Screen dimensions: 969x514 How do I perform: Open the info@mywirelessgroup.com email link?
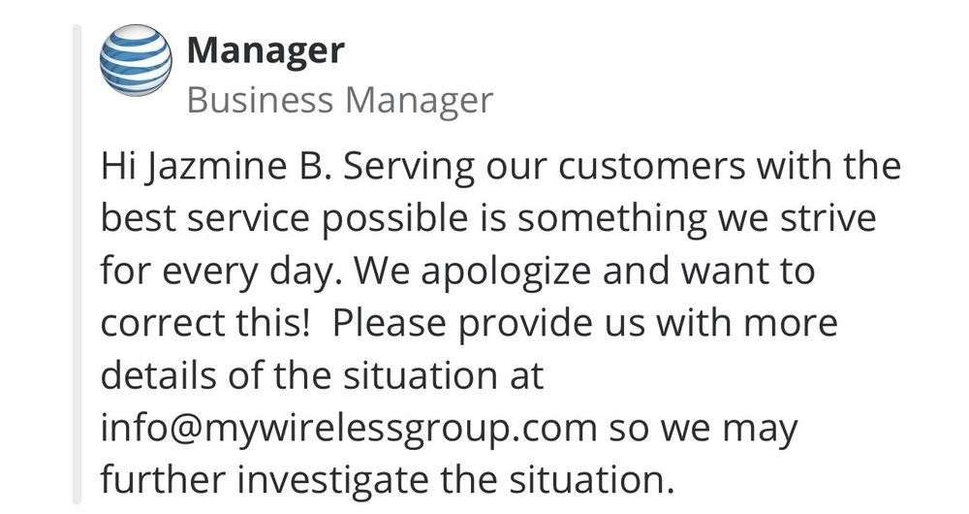[x=357, y=427]
